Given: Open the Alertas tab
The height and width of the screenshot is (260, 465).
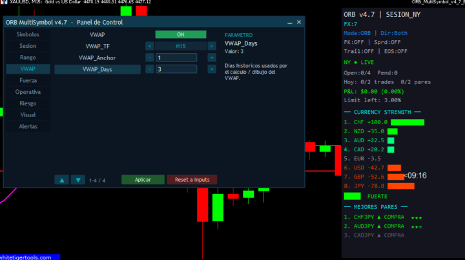Looking at the screenshot, I should click(28, 127).
